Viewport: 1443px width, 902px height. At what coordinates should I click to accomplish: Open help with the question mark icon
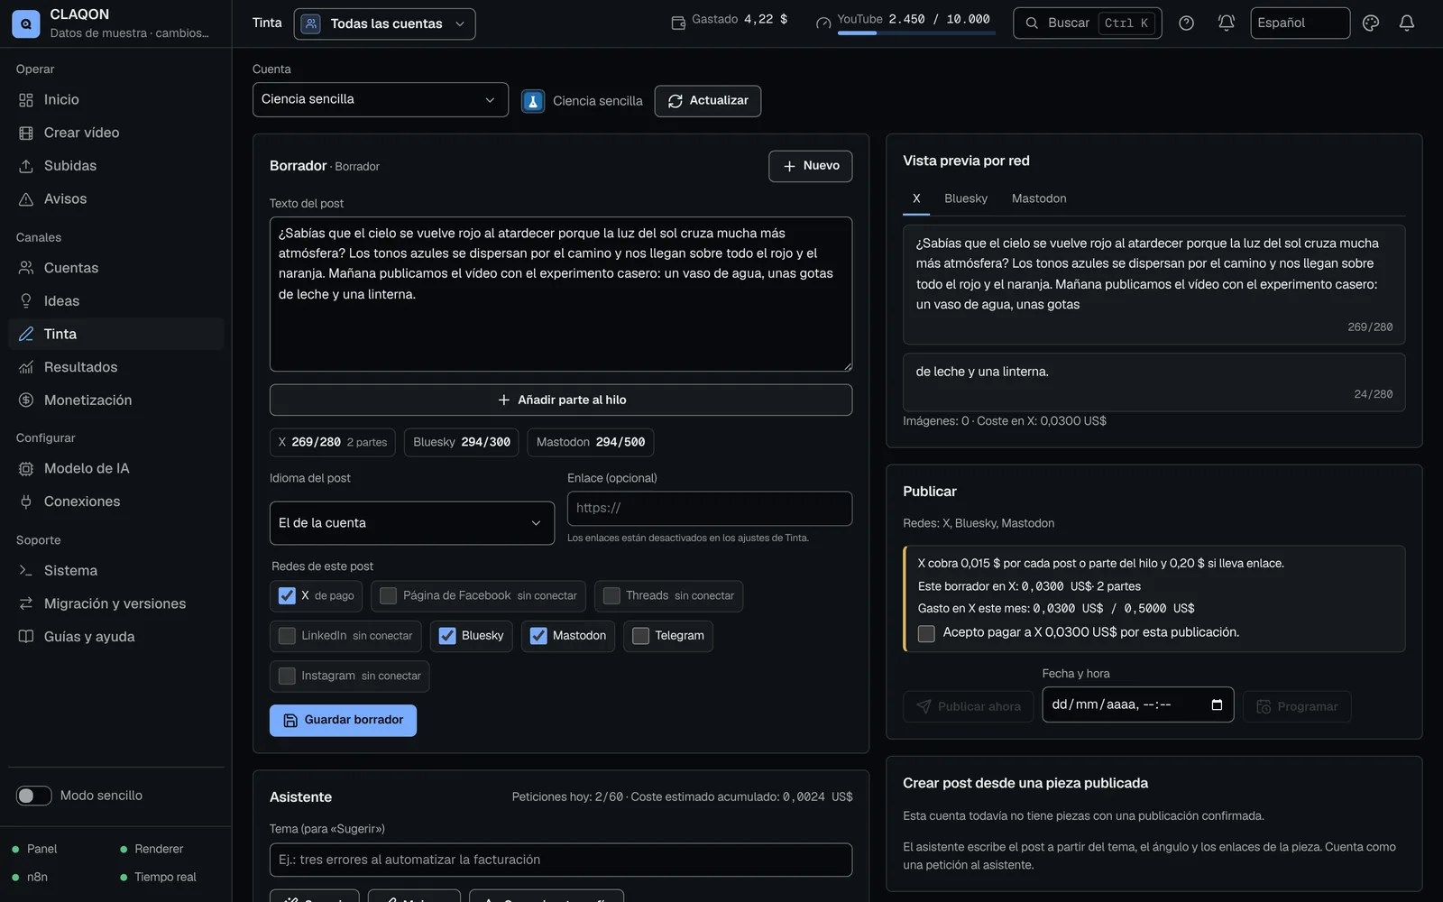(1187, 23)
